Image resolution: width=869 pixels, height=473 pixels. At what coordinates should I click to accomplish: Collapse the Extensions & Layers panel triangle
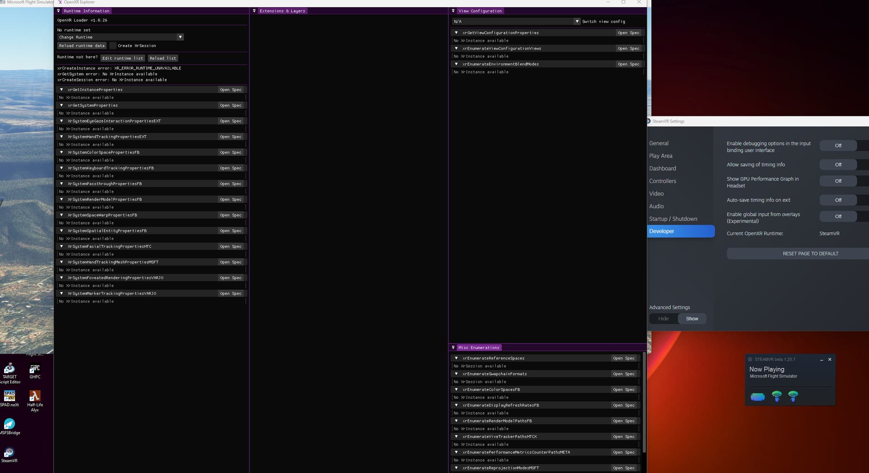click(254, 11)
